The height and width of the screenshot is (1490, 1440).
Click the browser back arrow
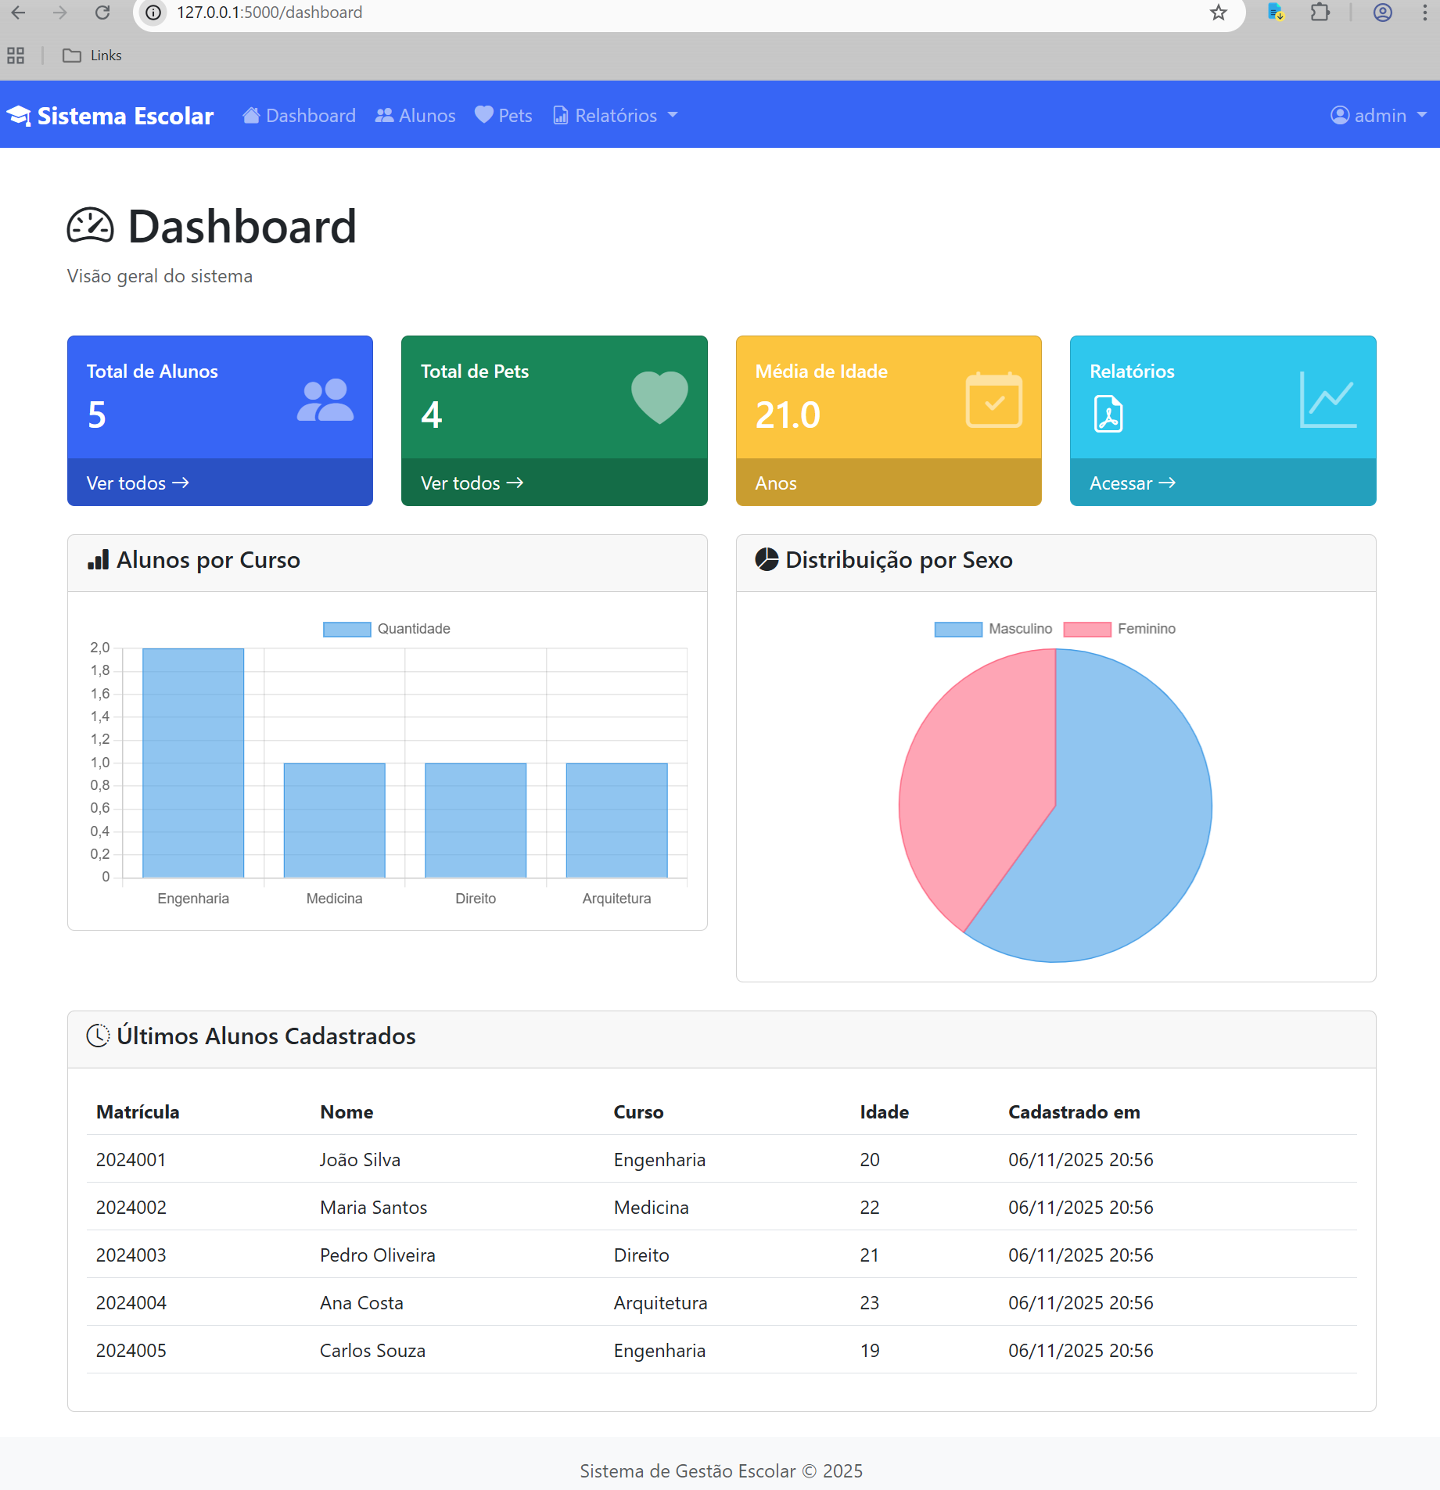[x=19, y=13]
